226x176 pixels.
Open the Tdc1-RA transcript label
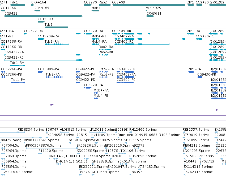[x=17, y=63]
